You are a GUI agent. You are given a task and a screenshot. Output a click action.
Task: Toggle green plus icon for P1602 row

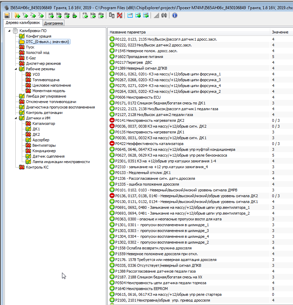coord(112,57)
